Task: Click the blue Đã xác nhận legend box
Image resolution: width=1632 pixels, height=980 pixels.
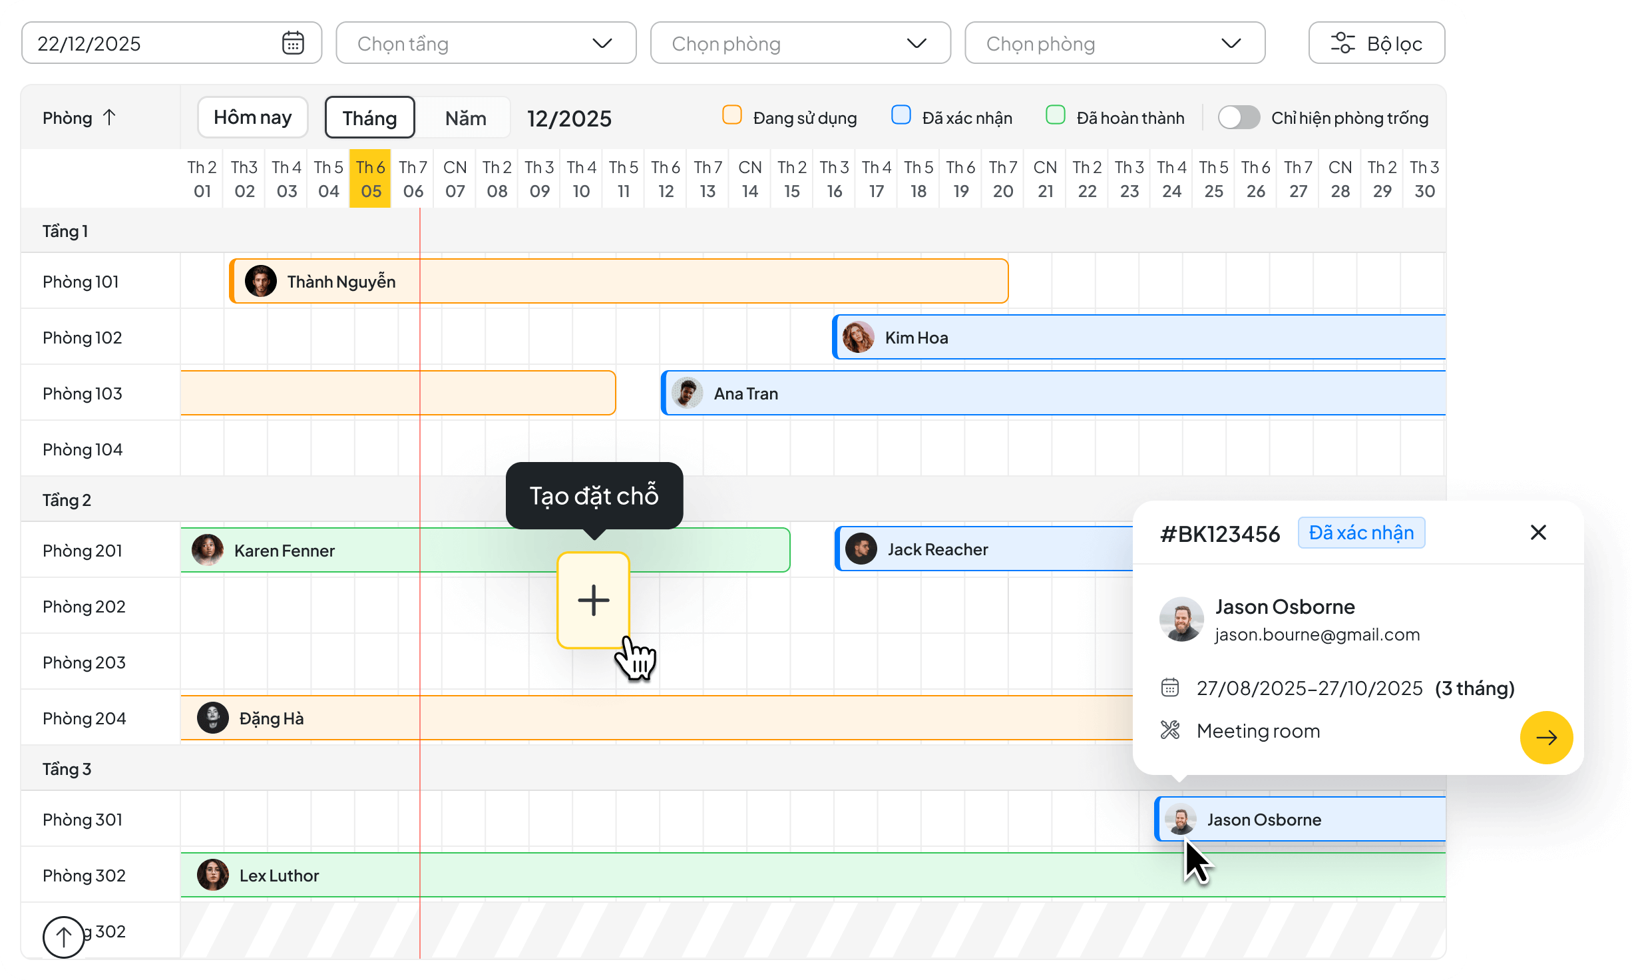Action: coord(901,115)
